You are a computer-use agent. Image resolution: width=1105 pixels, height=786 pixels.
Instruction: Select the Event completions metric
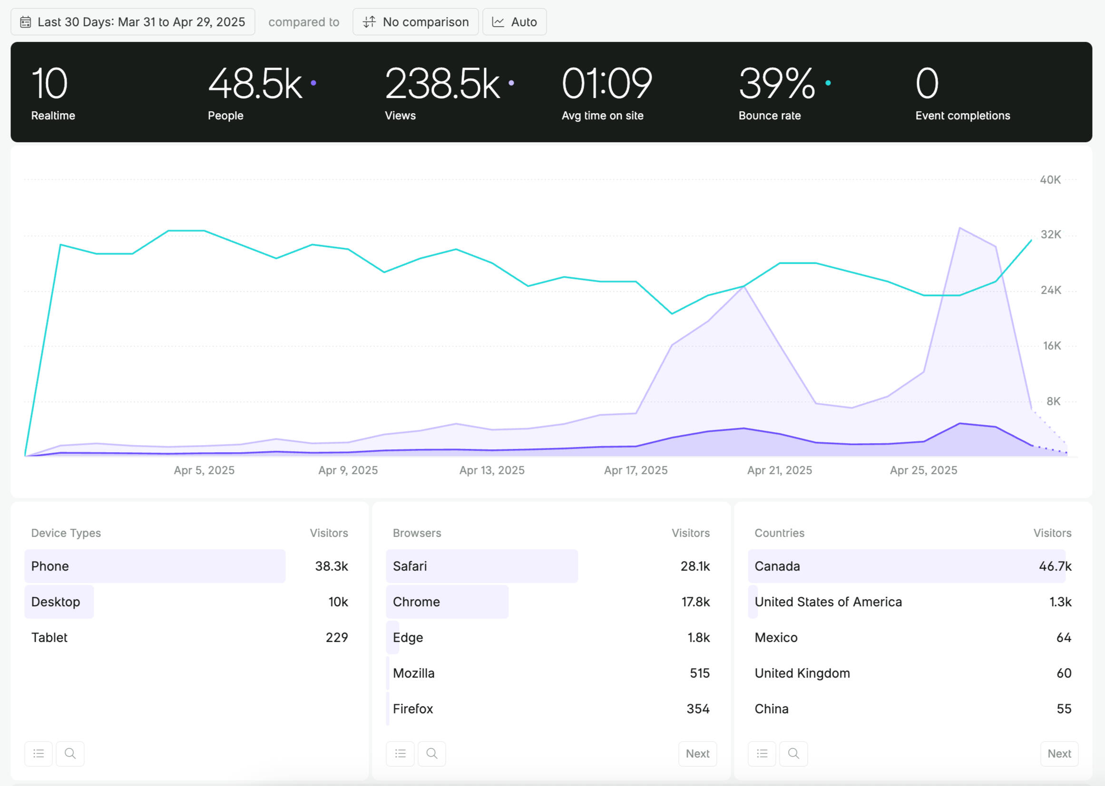(962, 92)
